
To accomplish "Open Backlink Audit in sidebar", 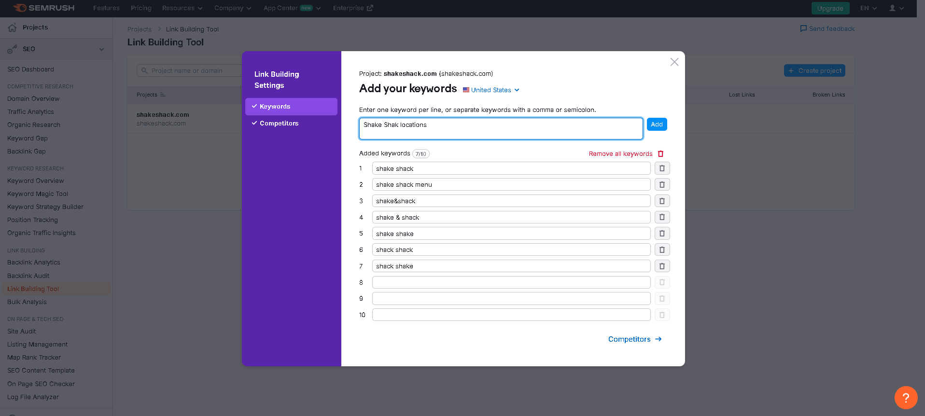I will (28, 276).
